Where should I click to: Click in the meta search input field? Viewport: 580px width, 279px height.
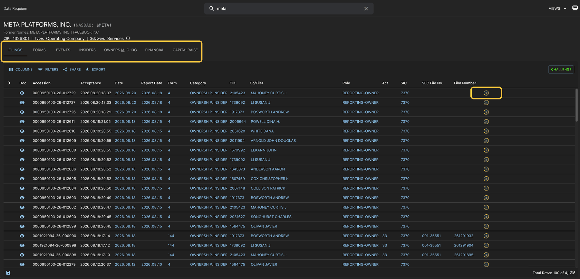(x=289, y=8)
